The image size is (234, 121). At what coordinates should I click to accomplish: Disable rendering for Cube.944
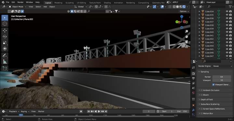(230, 46)
